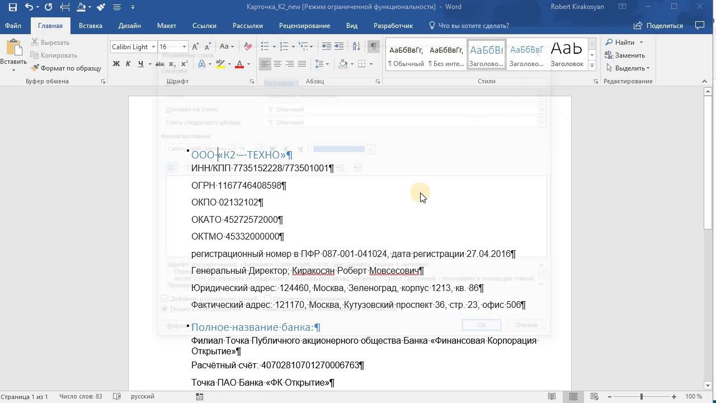Switch to the Рецензирование tab
Image resolution: width=716 pixels, height=403 pixels.
click(304, 26)
